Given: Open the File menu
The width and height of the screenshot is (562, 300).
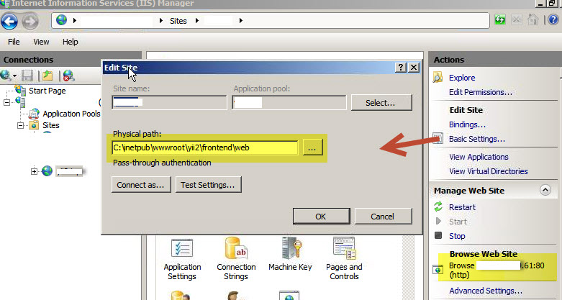Looking at the screenshot, I should pyautogui.click(x=14, y=42).
